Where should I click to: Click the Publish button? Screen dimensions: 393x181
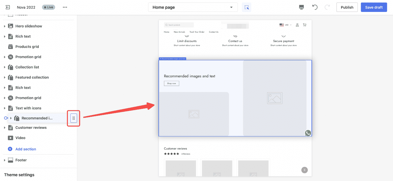pos(347,7)
